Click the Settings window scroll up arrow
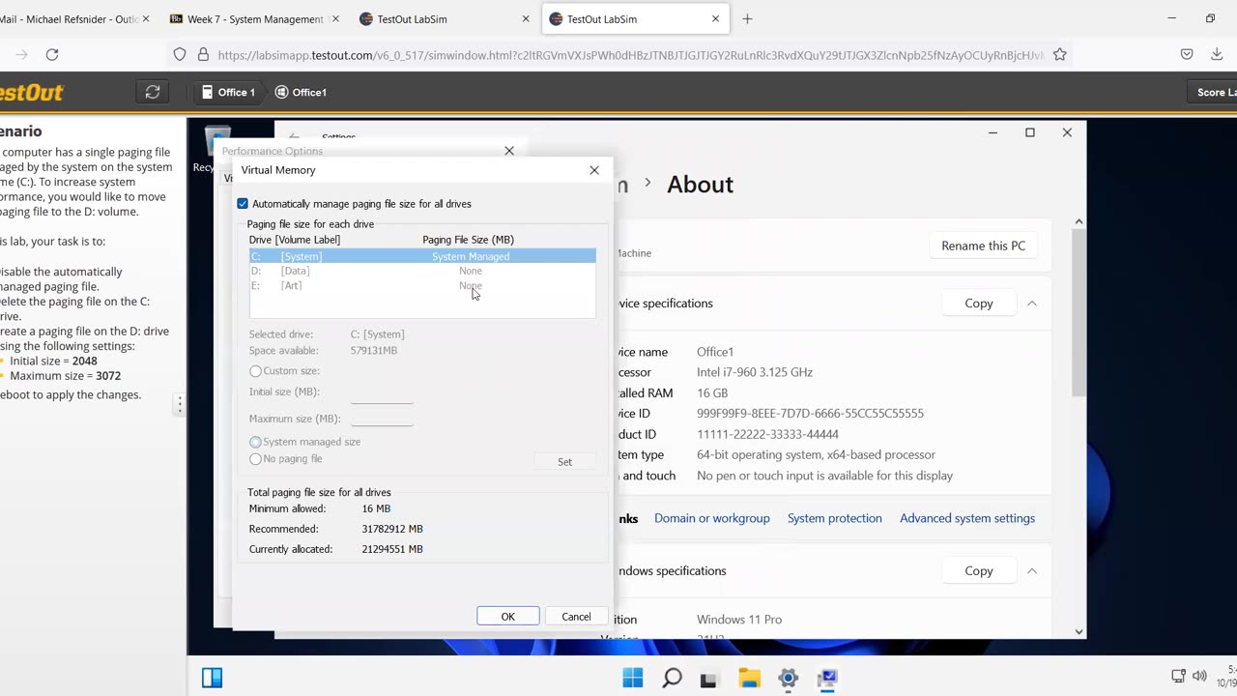The height and width of the screenshot is (696, 1237). coord(1079,223)
